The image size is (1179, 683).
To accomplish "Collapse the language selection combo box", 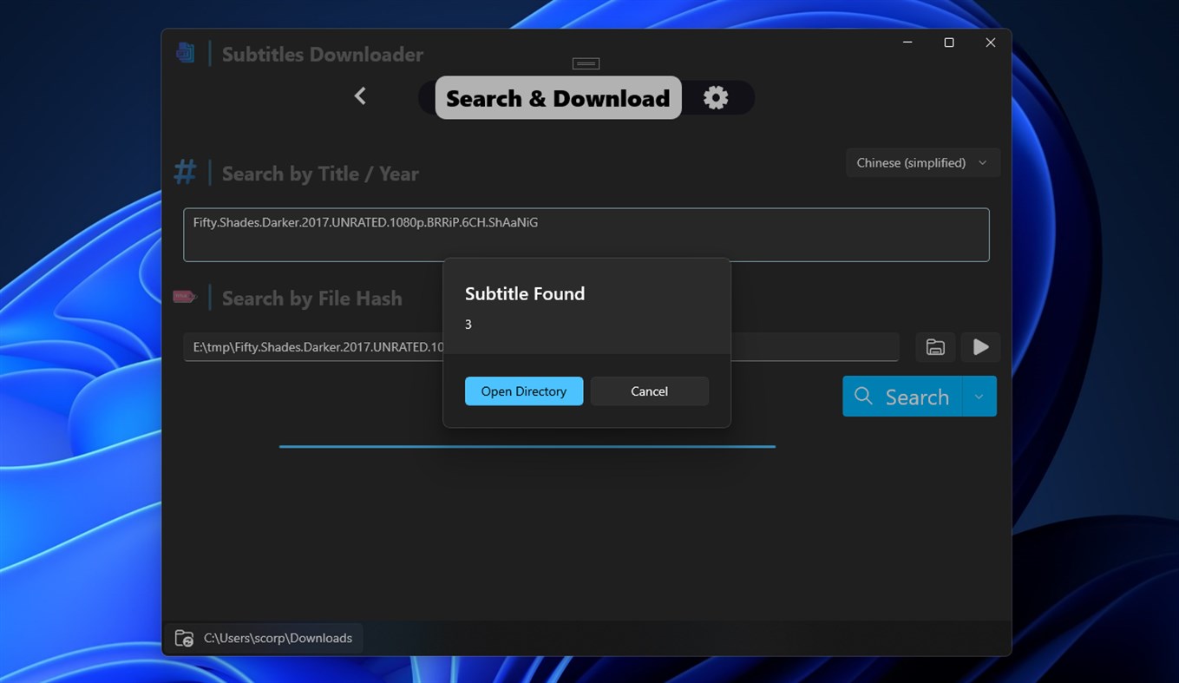I will click(981, 162).
